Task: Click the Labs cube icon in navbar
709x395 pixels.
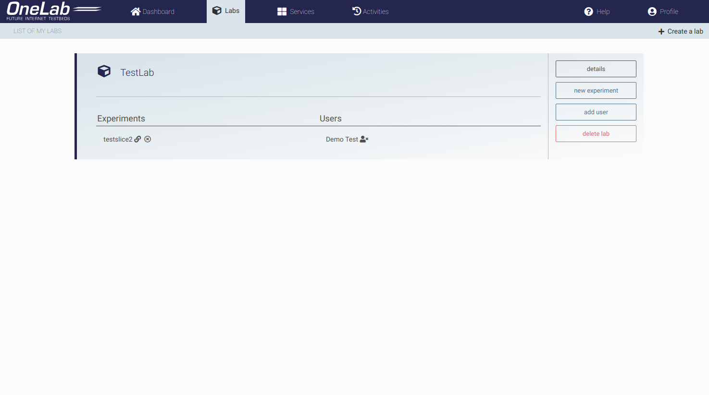Action: (217, 11)
